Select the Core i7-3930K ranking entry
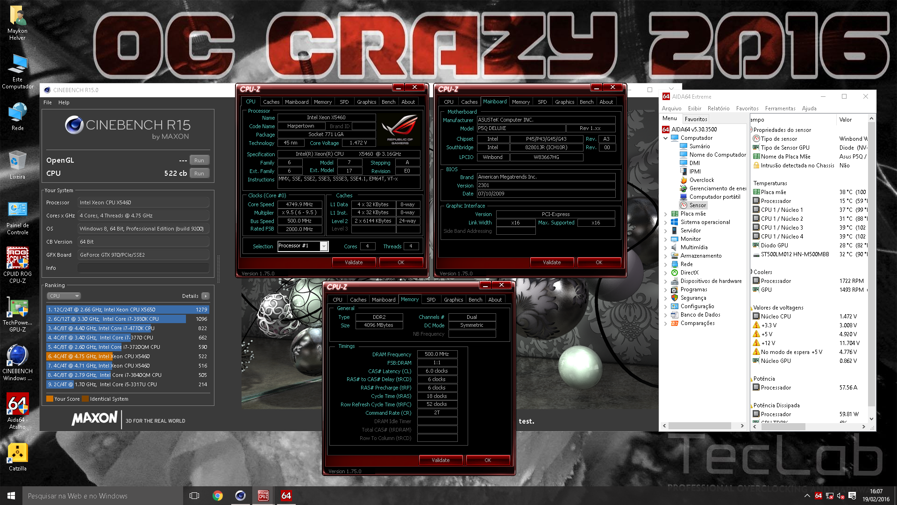This screenshot has width=897, height=505. pyautogui.click(x=127, y=319)
